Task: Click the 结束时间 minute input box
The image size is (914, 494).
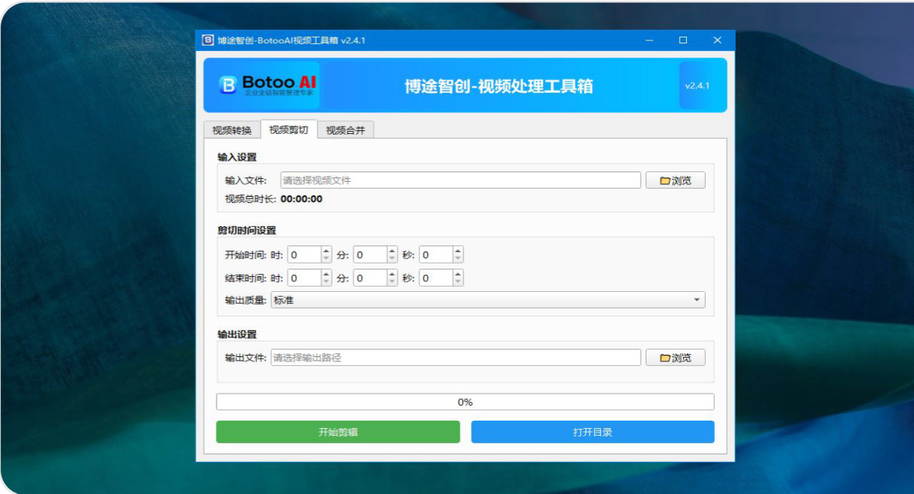Action: tap(370, 278)
